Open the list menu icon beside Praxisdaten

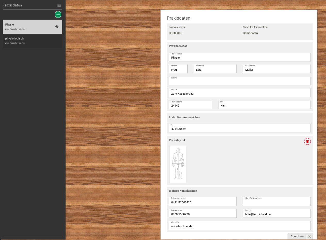59,5
